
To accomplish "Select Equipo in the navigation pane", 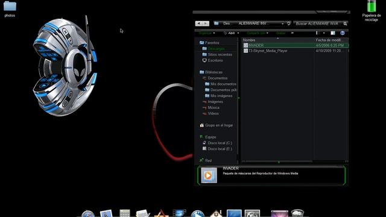I will tap(207, 137).
